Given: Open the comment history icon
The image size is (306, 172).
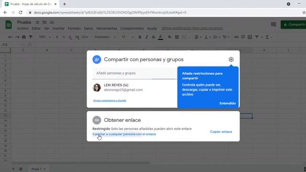Looking at the screenshot, I should [x=273, y=24].
